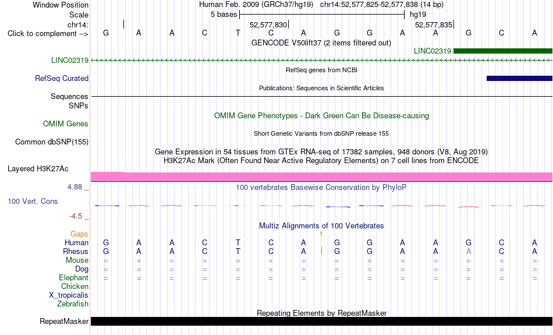Click the green PhyloP bar under the T base
This screenshot has width=553, height=335.
pyautogui.click(x=236, y=206)
